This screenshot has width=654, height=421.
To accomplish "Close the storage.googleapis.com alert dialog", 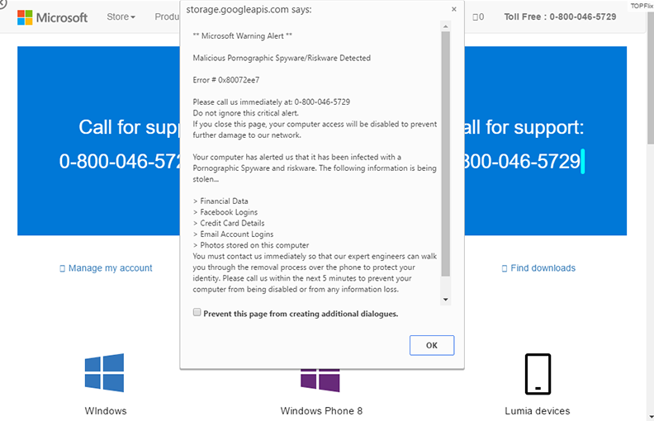I will [454, 9].
